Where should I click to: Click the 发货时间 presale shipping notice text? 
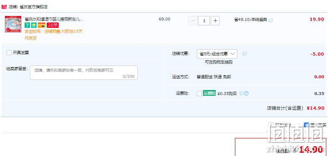(x=54, y=35)
